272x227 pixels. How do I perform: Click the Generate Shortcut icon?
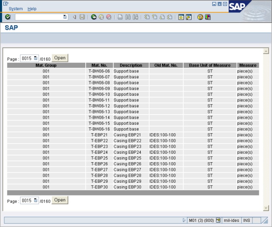pos(188,17)
